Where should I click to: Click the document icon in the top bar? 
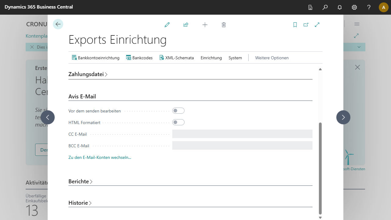click(x=310, y=7)
